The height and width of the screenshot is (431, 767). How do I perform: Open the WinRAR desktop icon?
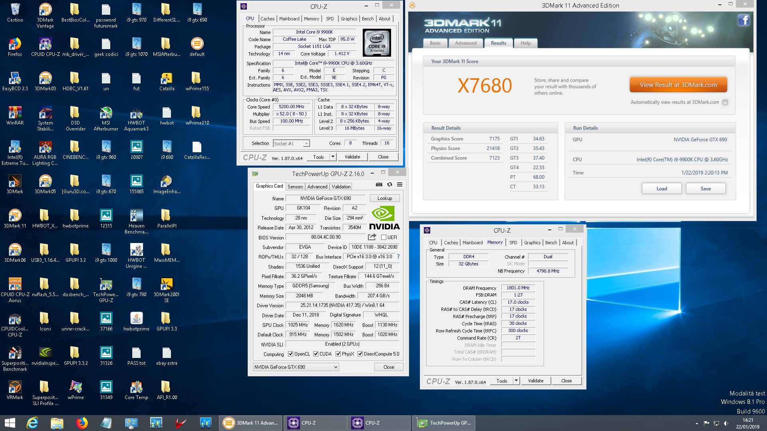tap(15, 116)
